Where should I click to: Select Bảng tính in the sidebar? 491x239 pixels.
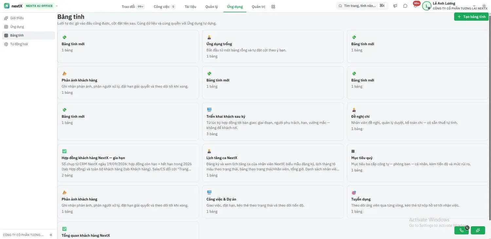click(28, 35)
